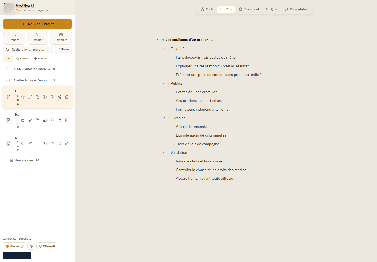
Task: Collapse the "Atelier Nova" folder
Action: click(x=7, y=80)
